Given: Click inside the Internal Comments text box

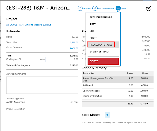Looking at the screenshot, I should [42, 85].
